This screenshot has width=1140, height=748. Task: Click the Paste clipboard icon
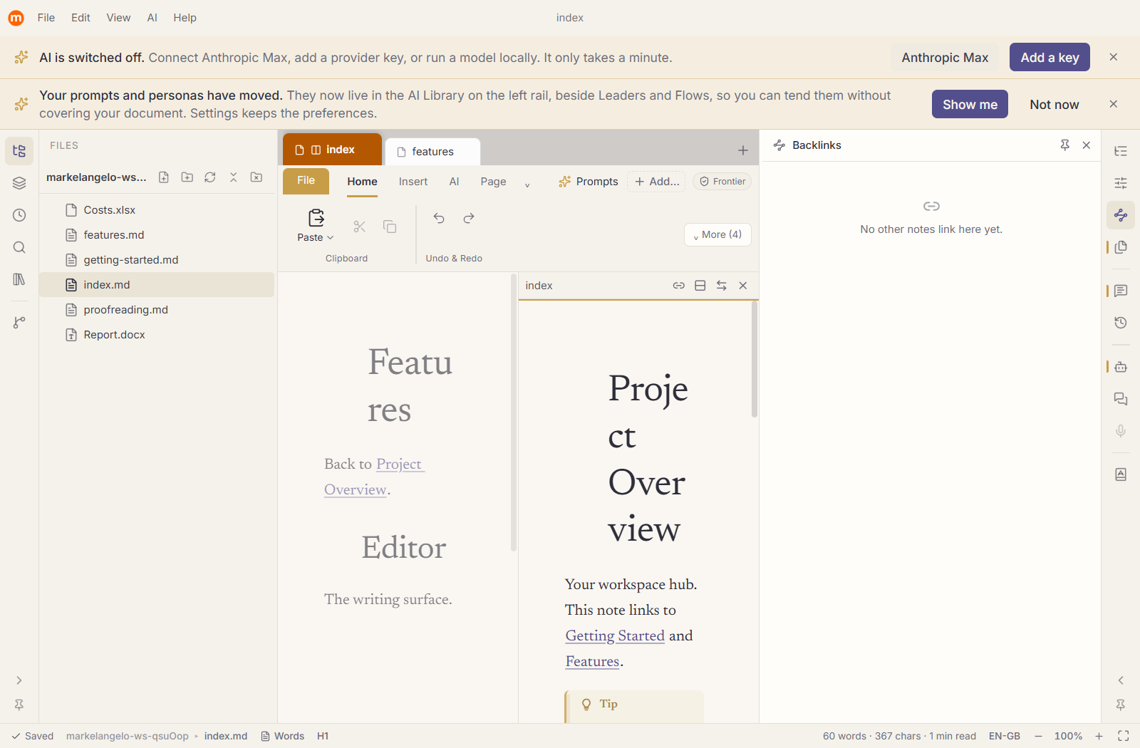click(316, 217)
